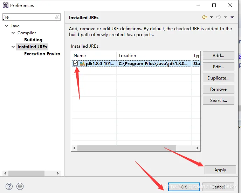Click the Duplicate... button
241x193 pixels.
click(219, 78)
